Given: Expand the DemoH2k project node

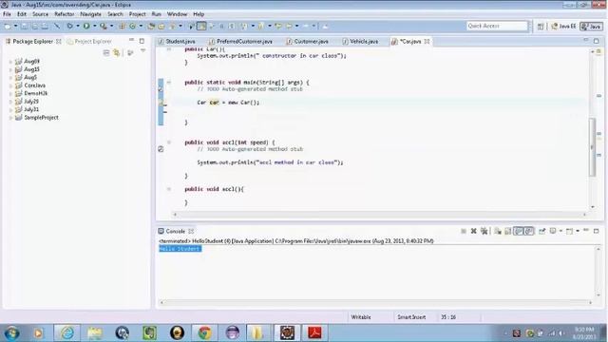Looking at the screenshot, I should (10, 93).
